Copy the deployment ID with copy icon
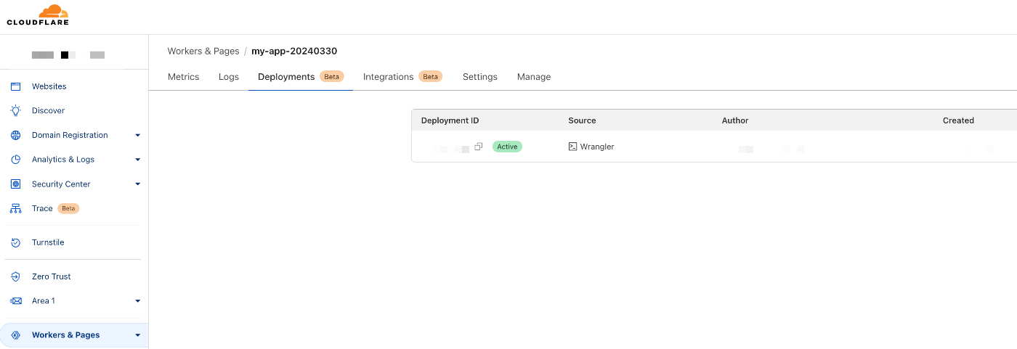1017x349 pixels. (478, 147)
